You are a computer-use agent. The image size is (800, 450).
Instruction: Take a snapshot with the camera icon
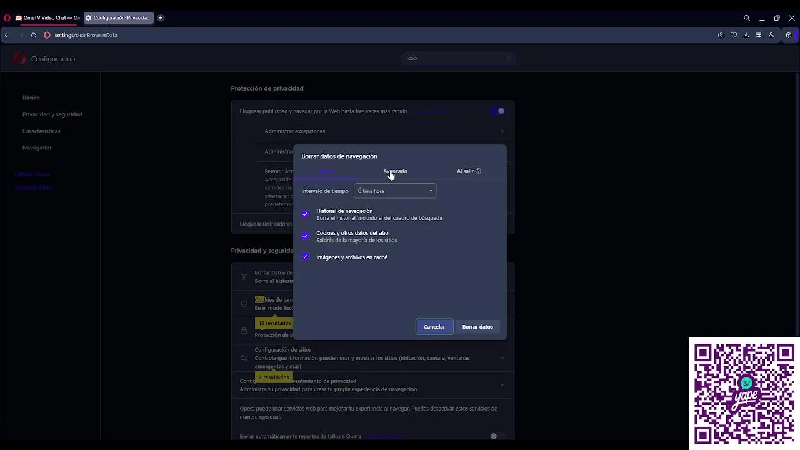coord(721,35)
